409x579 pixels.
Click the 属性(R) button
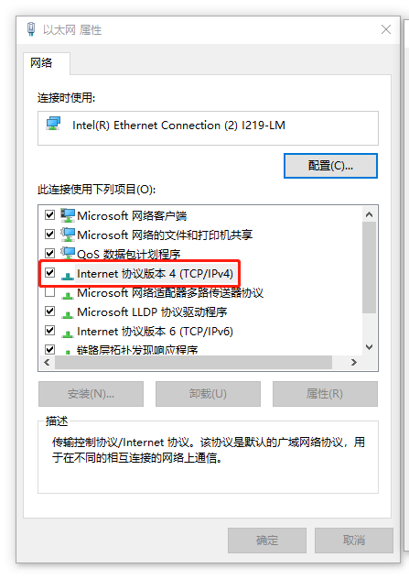(325, 394)
